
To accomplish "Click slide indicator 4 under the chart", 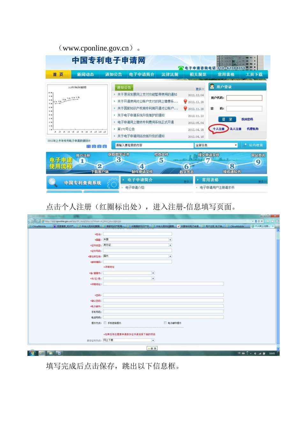I will pyautogui.click(x=105, y=147).
